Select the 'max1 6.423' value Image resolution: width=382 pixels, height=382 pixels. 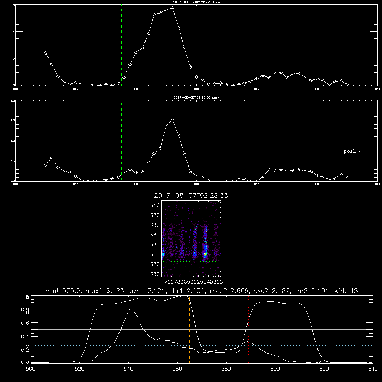click(x=105, y=291)
